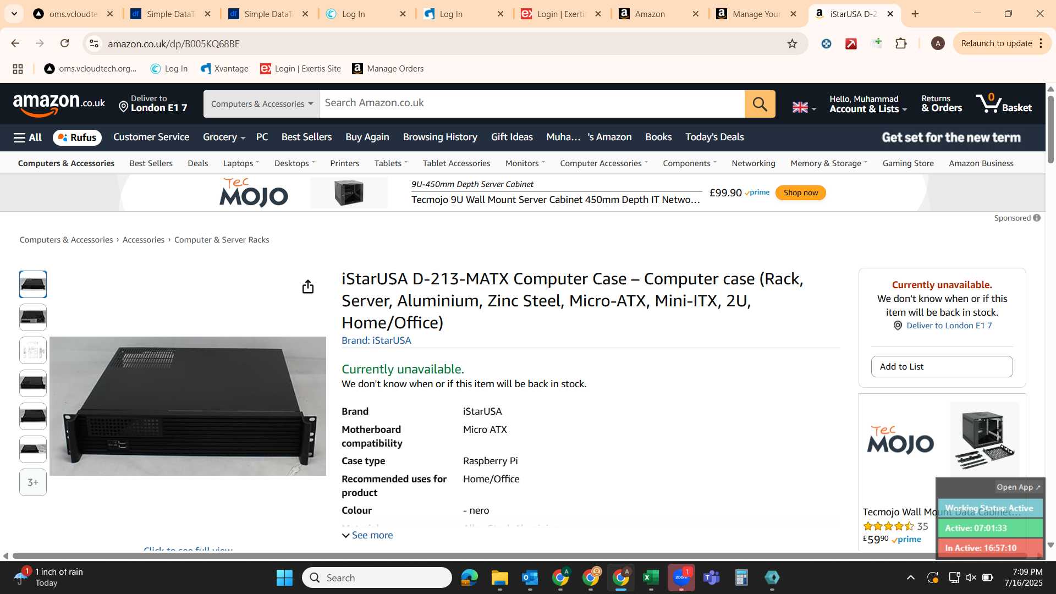This screenshot has width=1056, height=594.
Task: Open Brand: iStarUSA link
Action: coord(376,340)
